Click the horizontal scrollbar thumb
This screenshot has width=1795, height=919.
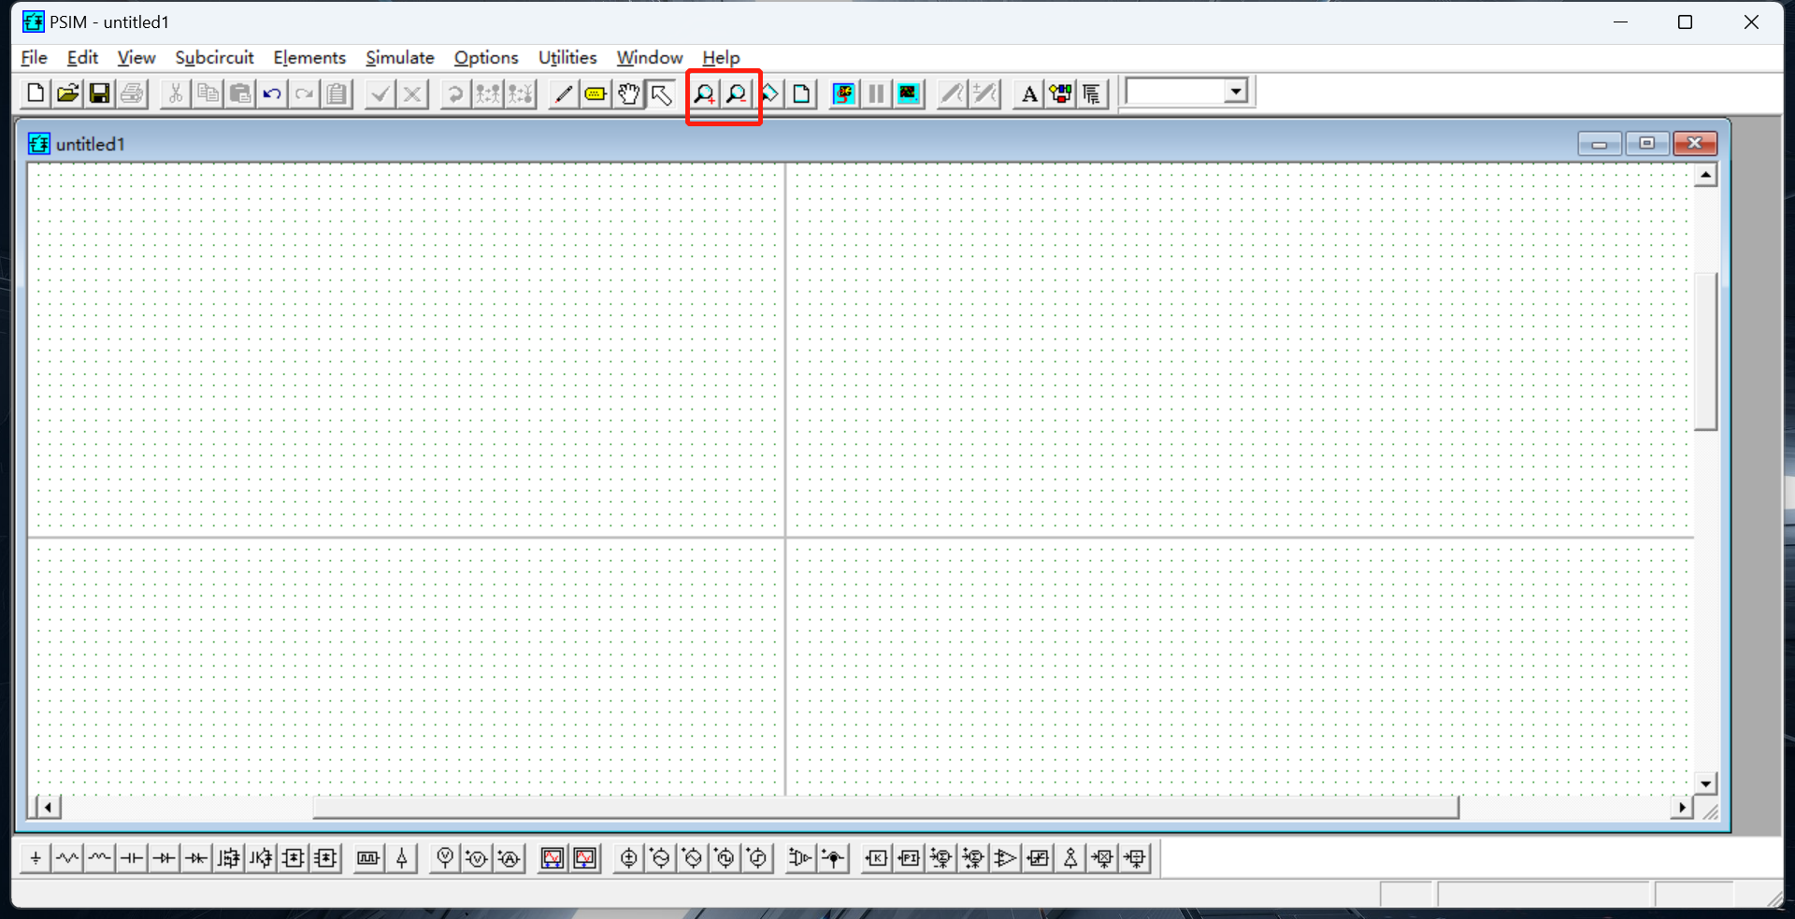(886, 807)
